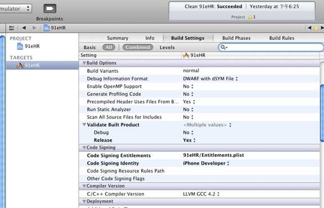Open the search magnifier options menu

tap(223, 47)
